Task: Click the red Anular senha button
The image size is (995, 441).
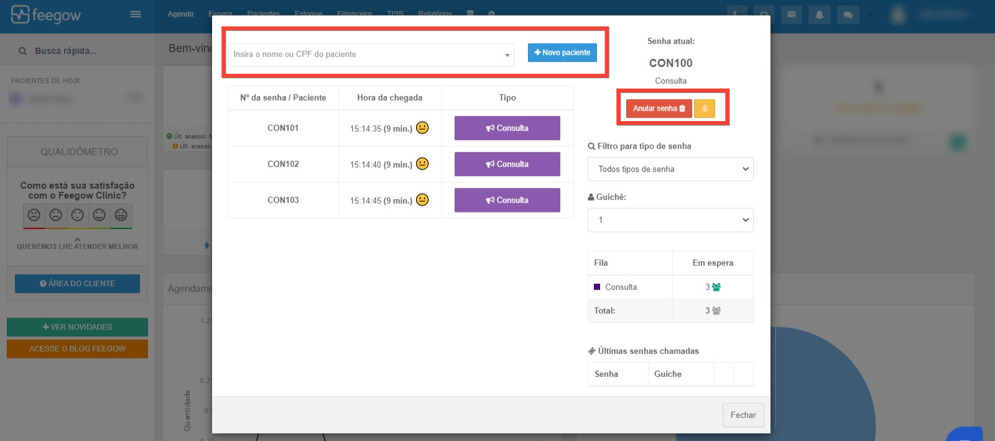Action: [659, 109]
